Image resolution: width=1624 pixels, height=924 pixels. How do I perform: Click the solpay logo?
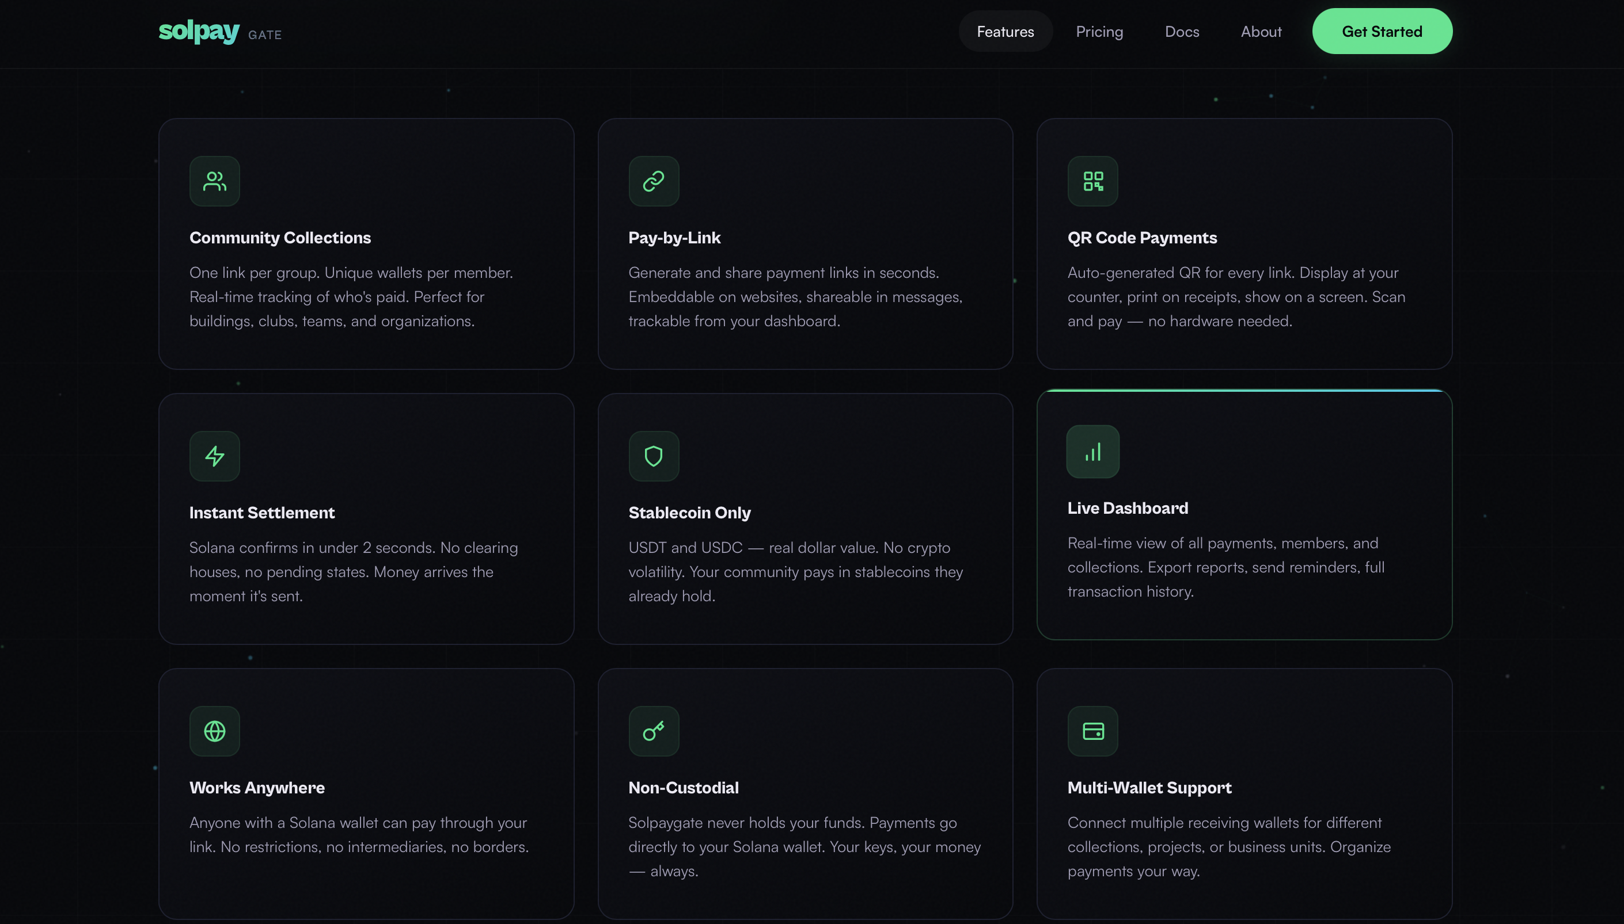(199, 31)
